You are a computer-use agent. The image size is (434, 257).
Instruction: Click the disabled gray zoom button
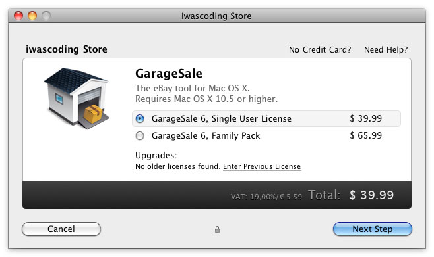click(x=46, y=16)
